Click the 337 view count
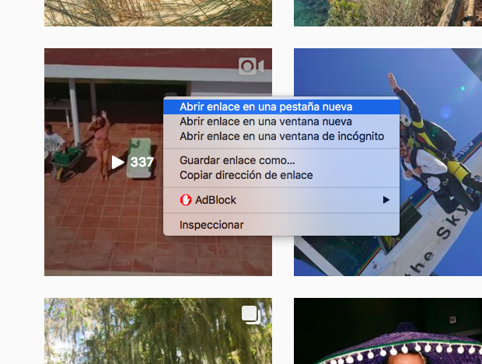Image resolution: width=482 pixels, height=364 pixels. coord(142,162)
